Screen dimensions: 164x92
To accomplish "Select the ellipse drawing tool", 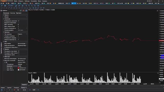I will 22,8.
